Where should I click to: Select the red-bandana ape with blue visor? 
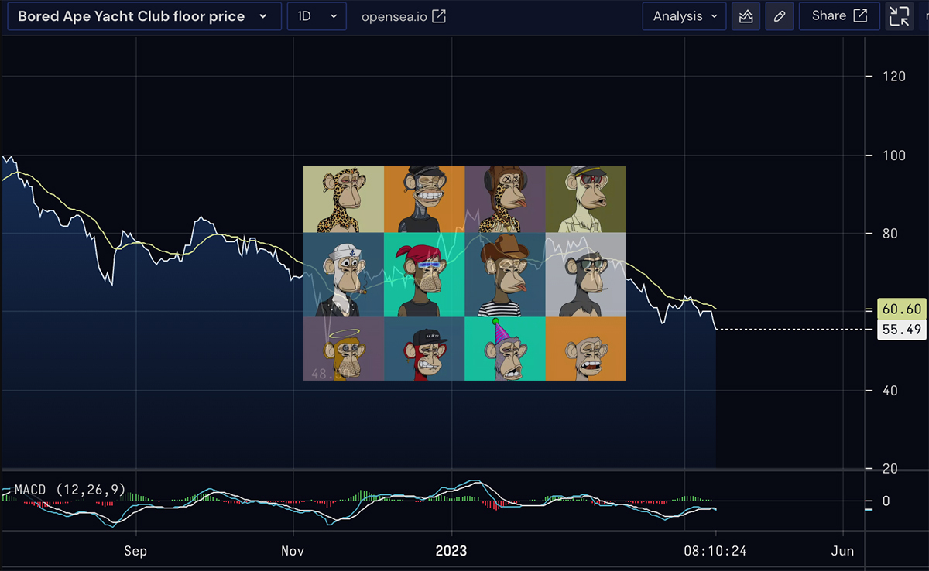coord(424,275)
